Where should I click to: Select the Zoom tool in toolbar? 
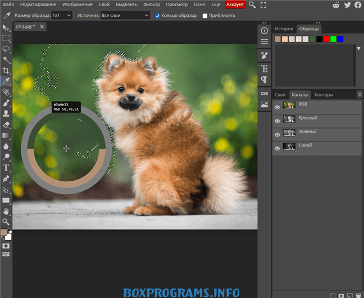pos(6,222)
